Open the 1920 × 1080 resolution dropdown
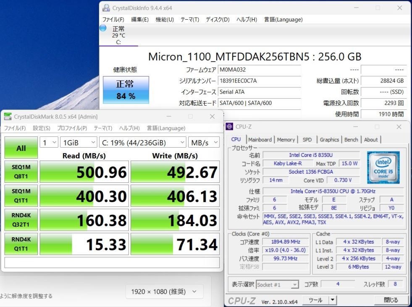Screen dimensions: 412x307 click(165, 291)
